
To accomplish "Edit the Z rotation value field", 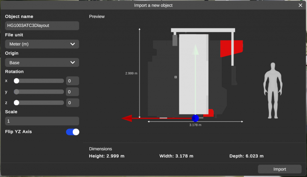I will coord(72,103).
